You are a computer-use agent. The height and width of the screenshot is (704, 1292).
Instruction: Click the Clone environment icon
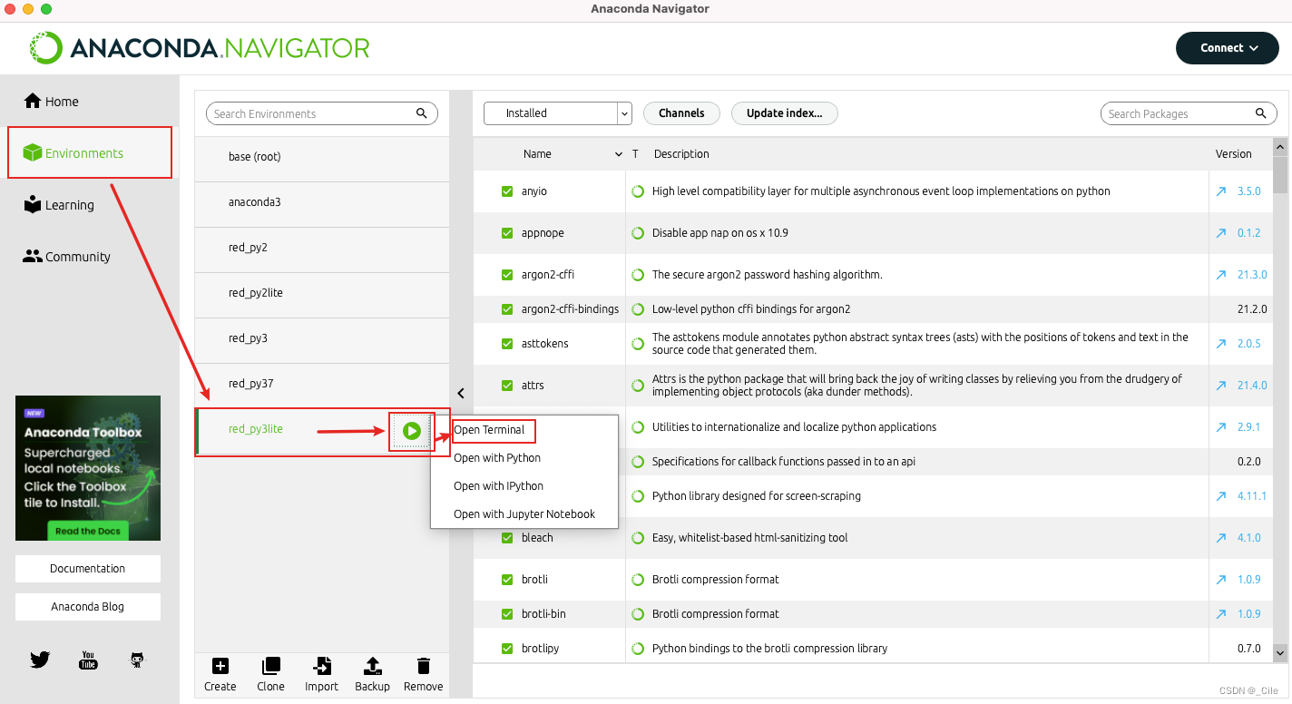(270, 667)
